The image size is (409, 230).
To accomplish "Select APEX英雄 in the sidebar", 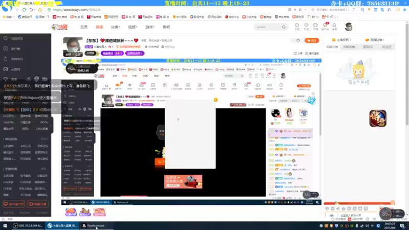I will pyautogui.click(x=42, y=129).
